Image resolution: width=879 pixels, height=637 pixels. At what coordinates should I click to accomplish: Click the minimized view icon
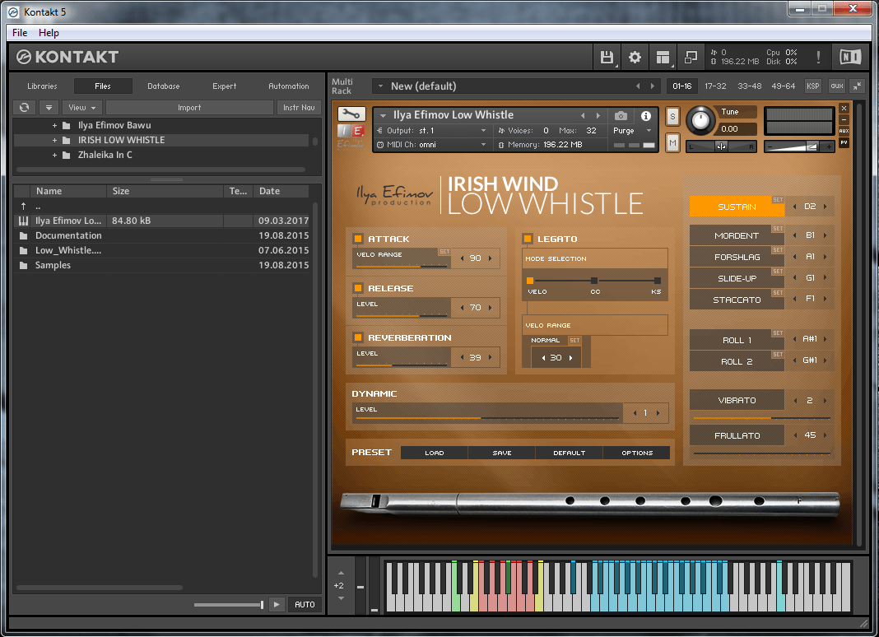(691, 57)
